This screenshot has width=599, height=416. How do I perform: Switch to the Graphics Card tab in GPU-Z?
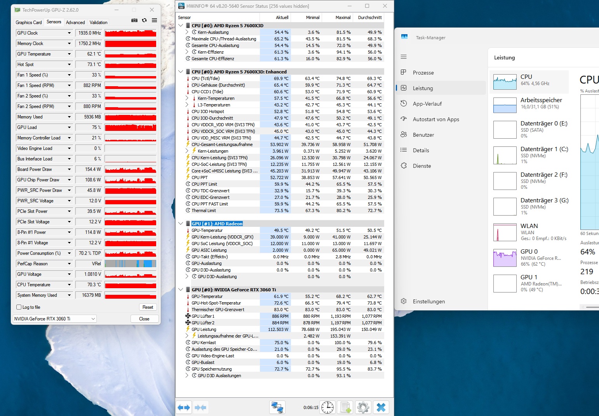pos(28,22)
